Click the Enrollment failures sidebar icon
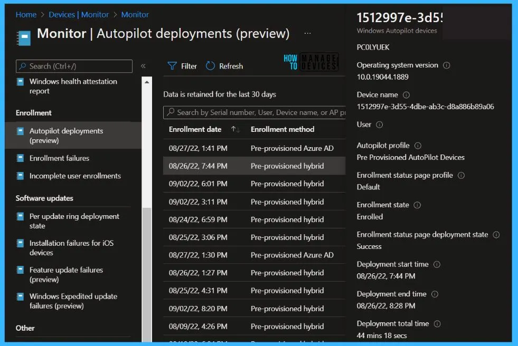Viewport: 518px width, 346px height. click(x=20, y=158)
